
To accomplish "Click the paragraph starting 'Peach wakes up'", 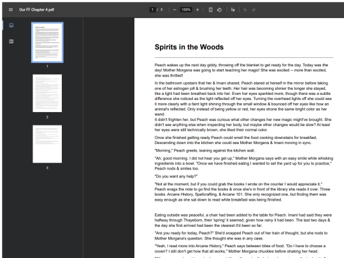I will pyautogui.click(x=241, y=70).
